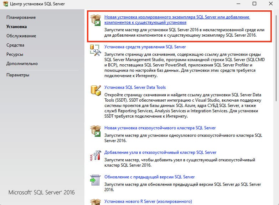Select the Установка section in sidebar
Screen dimensions: 279x205
pos(16,27)
